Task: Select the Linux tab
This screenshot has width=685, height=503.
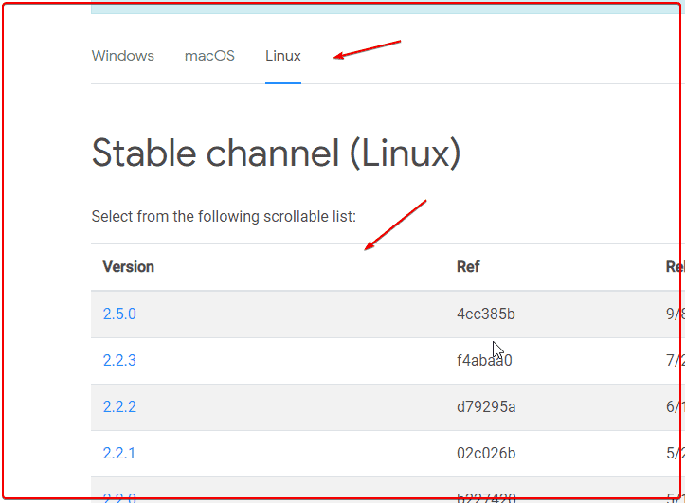Action: (x=283, y=56)
